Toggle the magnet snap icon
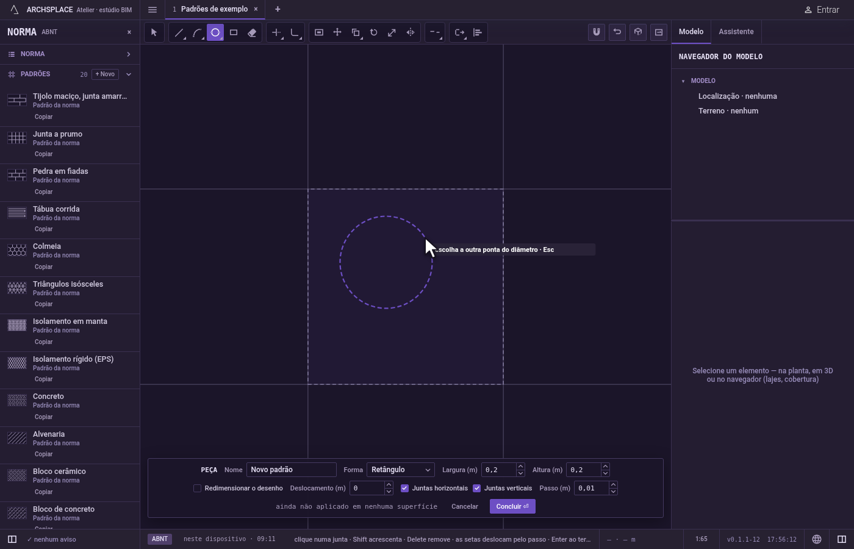The width and height of the screenshot is (854, 549). (597, 32)
